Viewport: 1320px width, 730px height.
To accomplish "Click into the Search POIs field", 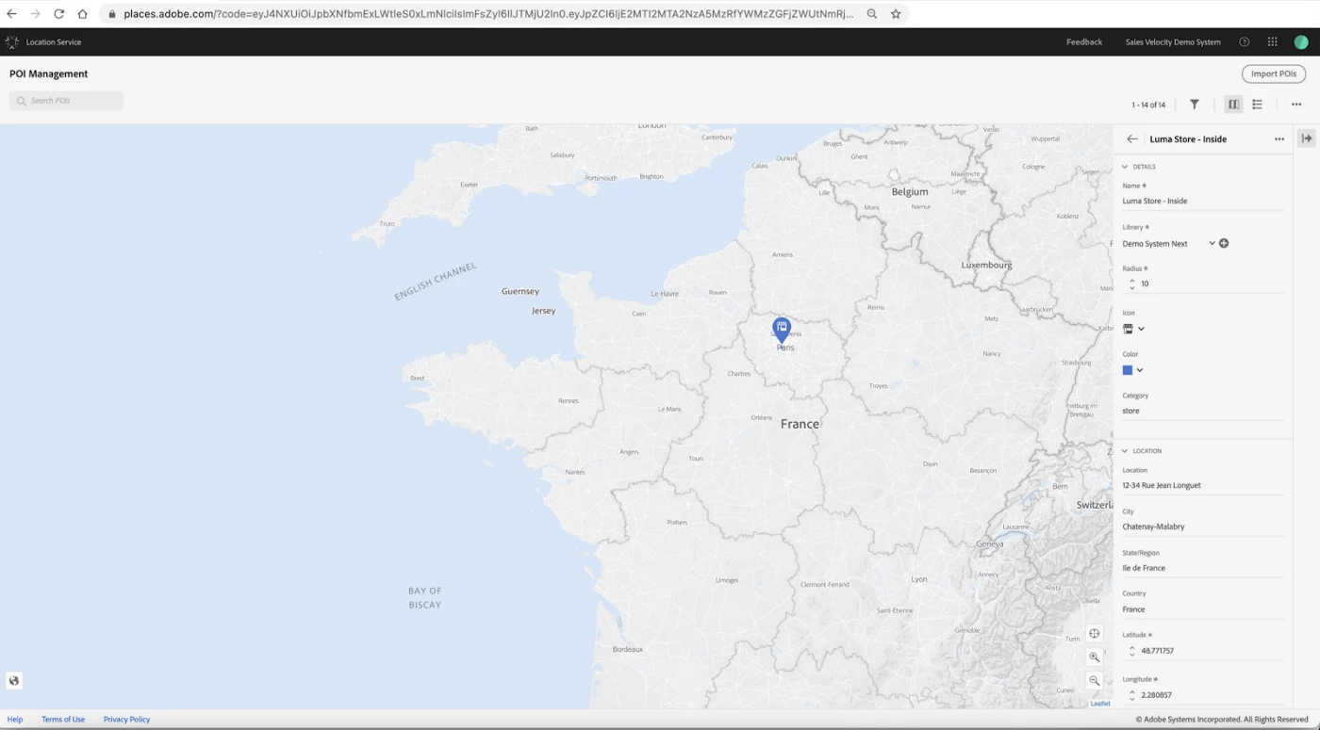I will (67, 101).
